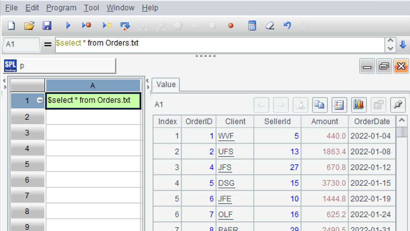This screenshot has height=231, width=410.
Task: Save the script with the floppy disk icon
Action: (47, 26)
